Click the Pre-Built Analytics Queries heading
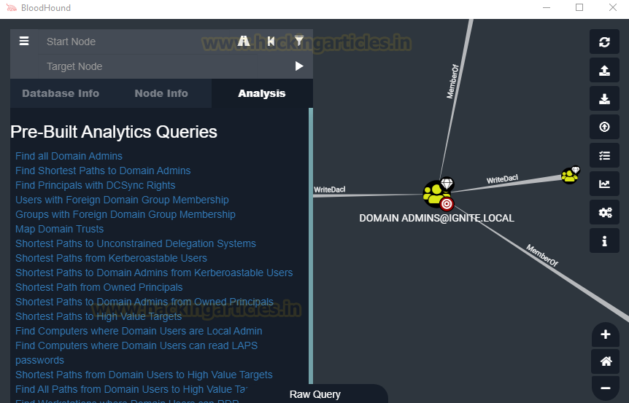 [114, 132]
